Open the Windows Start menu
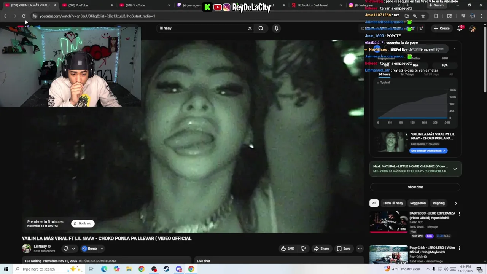The height and width of the screenshot is (274, 487). click(x=6, y=269)
